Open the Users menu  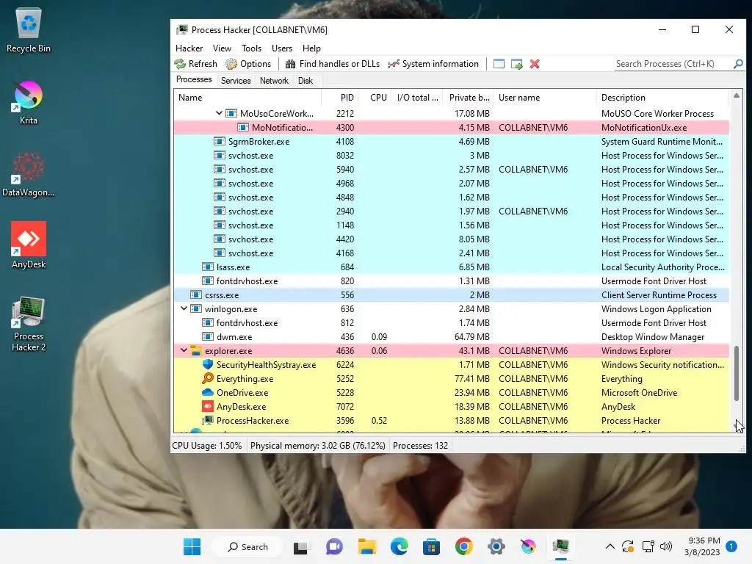(282, 48)
